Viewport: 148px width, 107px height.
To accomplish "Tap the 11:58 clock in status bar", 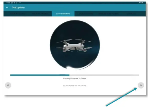I will pyautogui.click(x=8, y=3).
